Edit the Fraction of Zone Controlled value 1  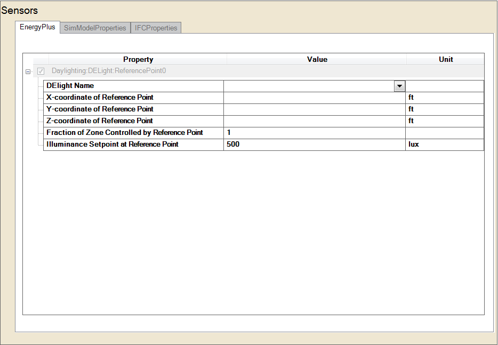pos(314,133)
